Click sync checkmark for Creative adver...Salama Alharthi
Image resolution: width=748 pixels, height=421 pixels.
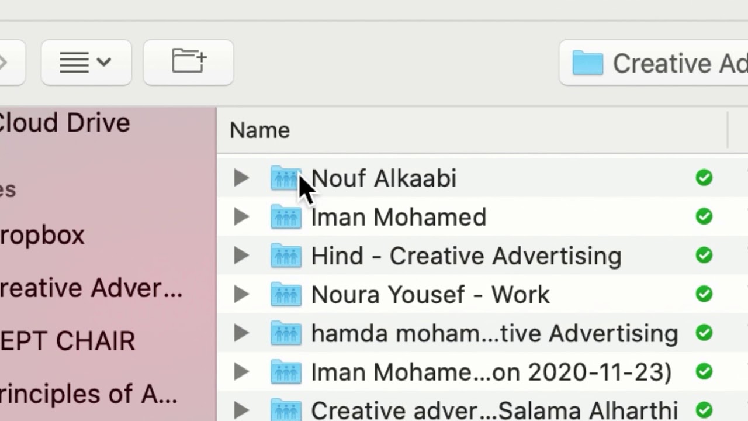click(704, 410)
